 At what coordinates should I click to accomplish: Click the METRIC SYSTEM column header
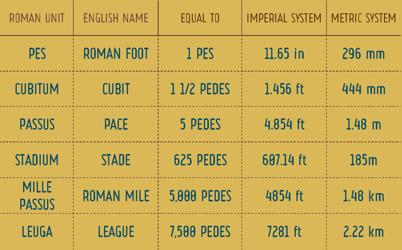(364, 18)
